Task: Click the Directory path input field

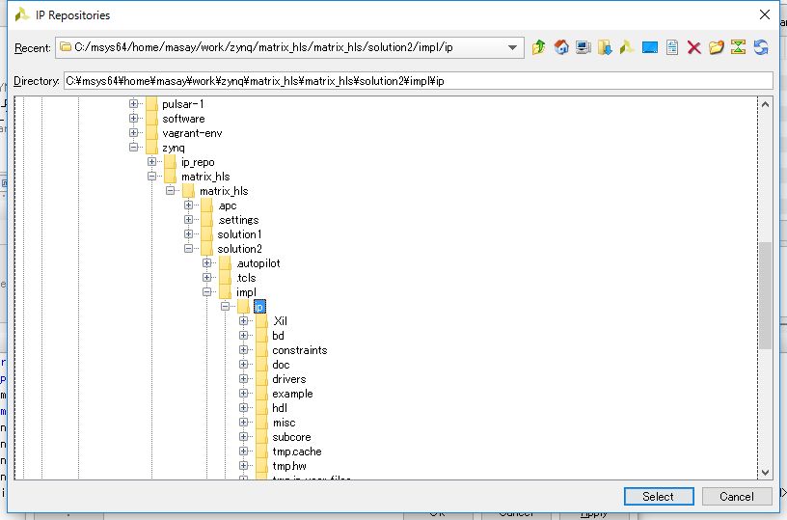Action: [419, 81]
